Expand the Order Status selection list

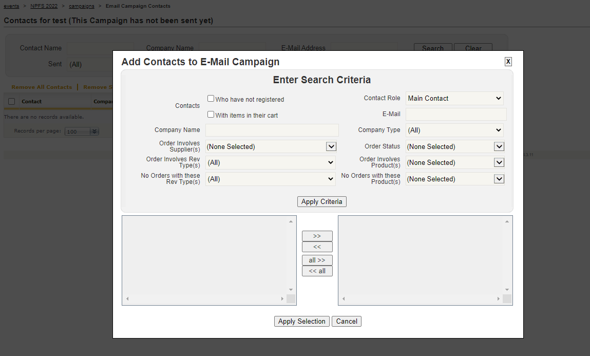point(498,146)
